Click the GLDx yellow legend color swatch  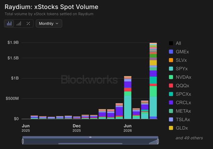171,128
